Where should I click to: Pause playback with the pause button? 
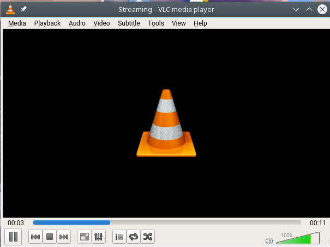[x=13, y=237]
